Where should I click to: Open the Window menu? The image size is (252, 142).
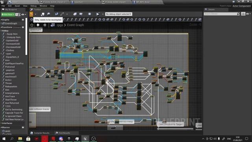click(43, 6)
